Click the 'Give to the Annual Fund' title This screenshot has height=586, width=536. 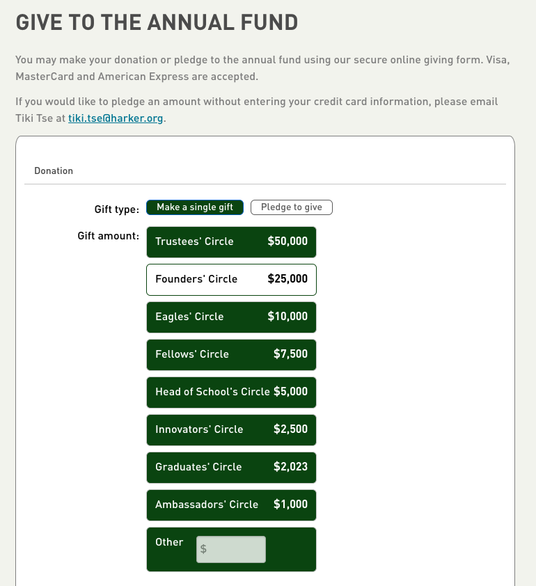[x=157, y=22]
